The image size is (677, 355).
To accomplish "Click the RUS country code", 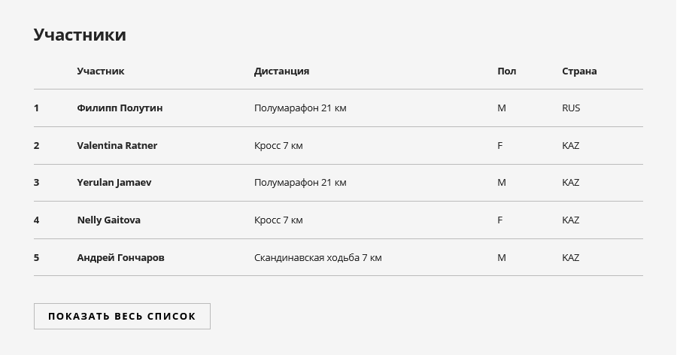I will (x=571, y=108).
